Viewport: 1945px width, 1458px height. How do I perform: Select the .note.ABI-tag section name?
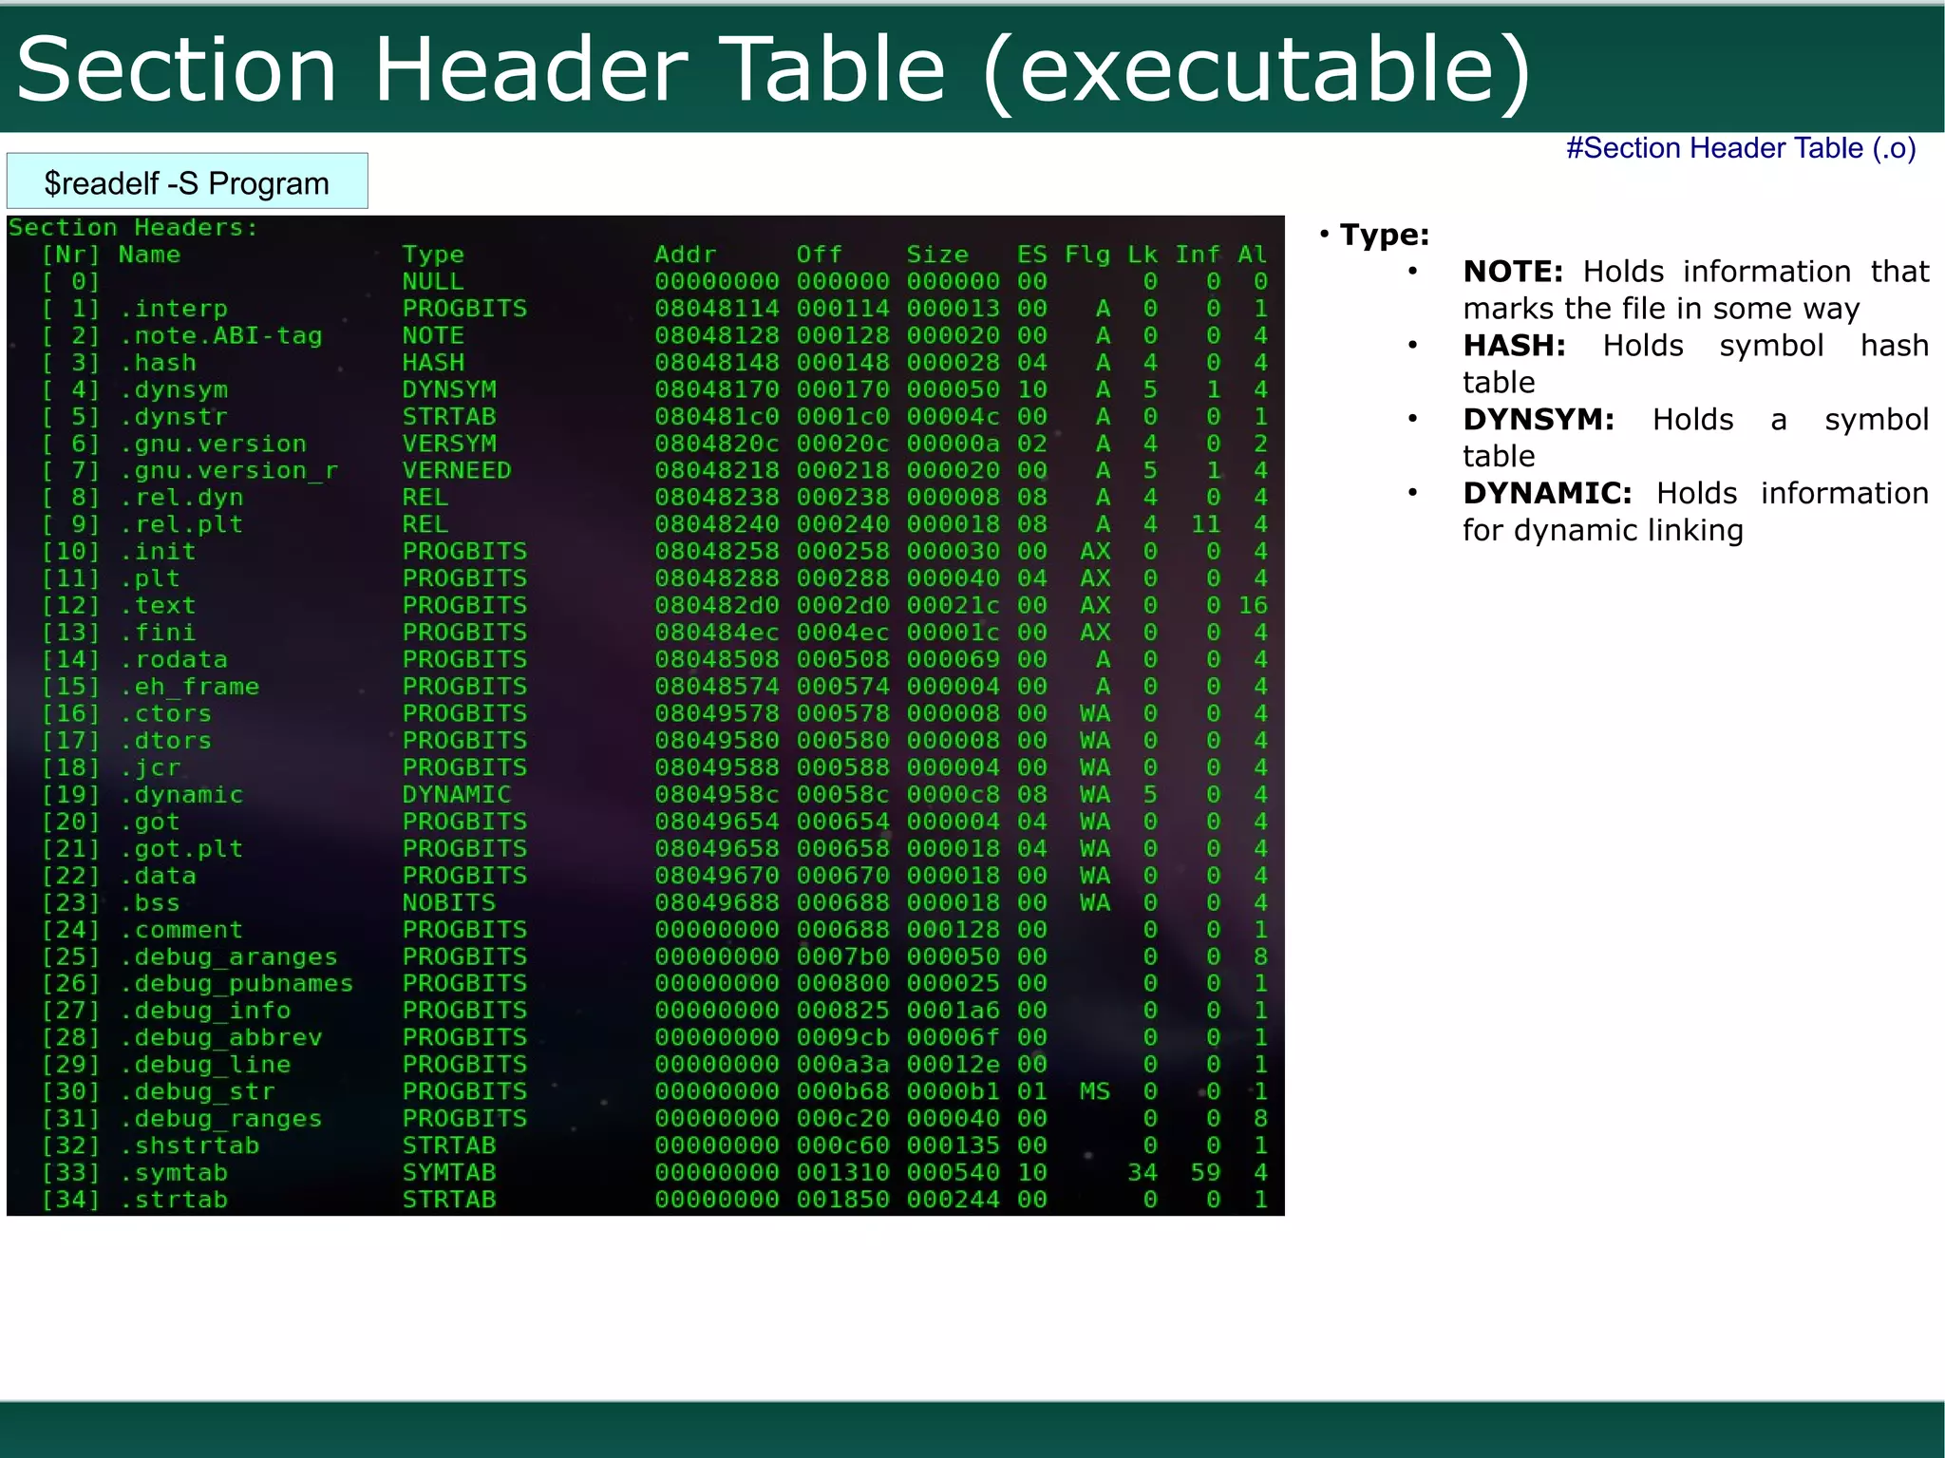[x=221, y=335]
